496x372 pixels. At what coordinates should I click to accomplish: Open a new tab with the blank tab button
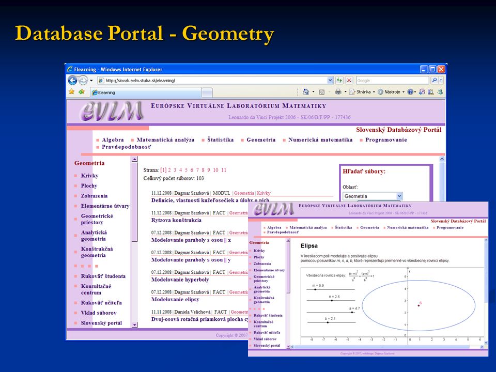[207, 92]
